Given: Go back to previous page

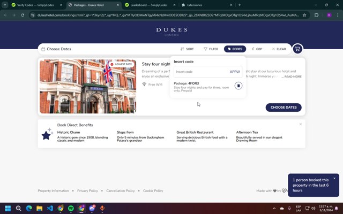Looking at the screenshot, I should coord(5,15).
